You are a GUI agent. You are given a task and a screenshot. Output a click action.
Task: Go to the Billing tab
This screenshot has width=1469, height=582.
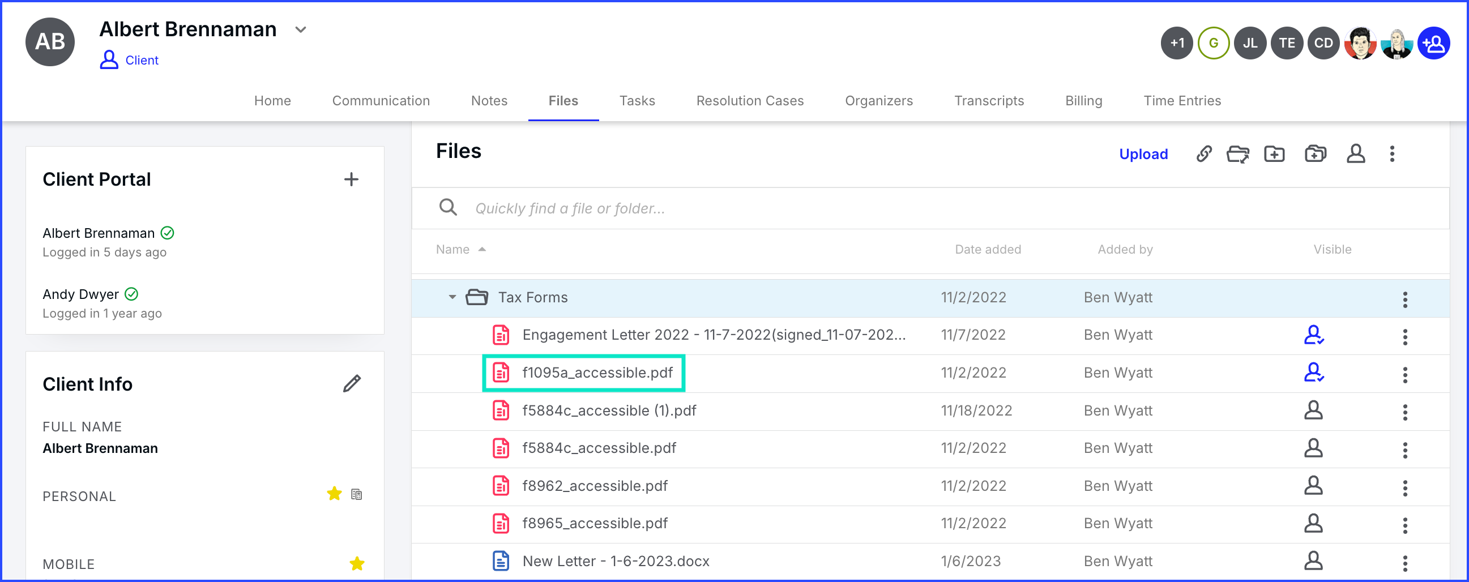1083,100
